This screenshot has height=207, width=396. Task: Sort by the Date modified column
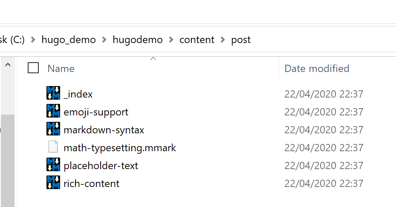click(317, 69)
